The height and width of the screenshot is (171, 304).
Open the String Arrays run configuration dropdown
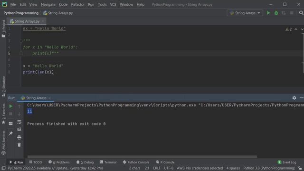pyautogui.click(x=245, y=13)
